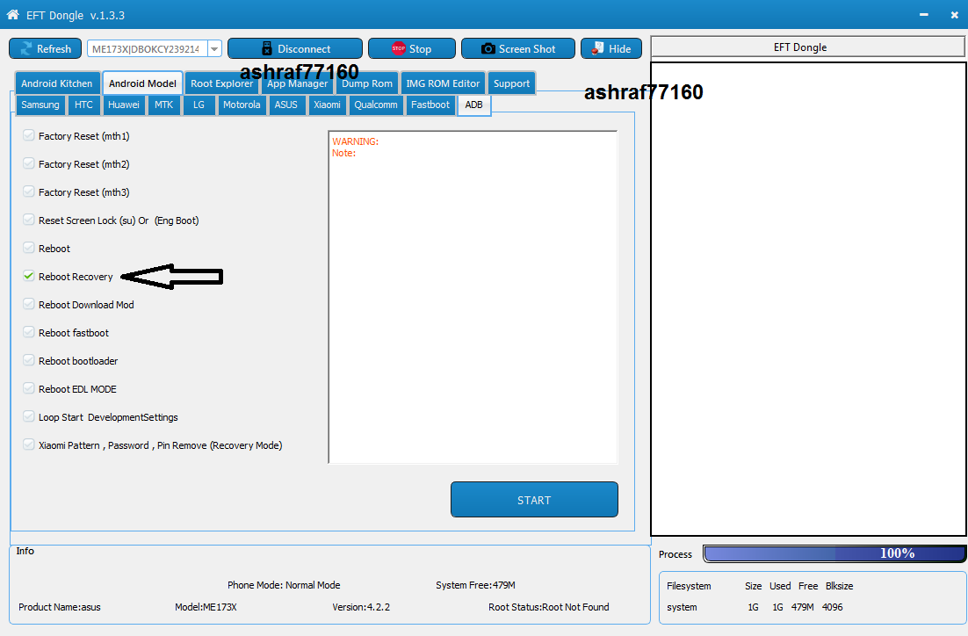Click the 100% Process progress bar
The height and width of the screenshot is (636, 968).
tap(834, 553)
